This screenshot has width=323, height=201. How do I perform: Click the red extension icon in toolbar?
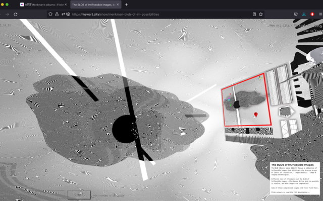tap(312, 14)
